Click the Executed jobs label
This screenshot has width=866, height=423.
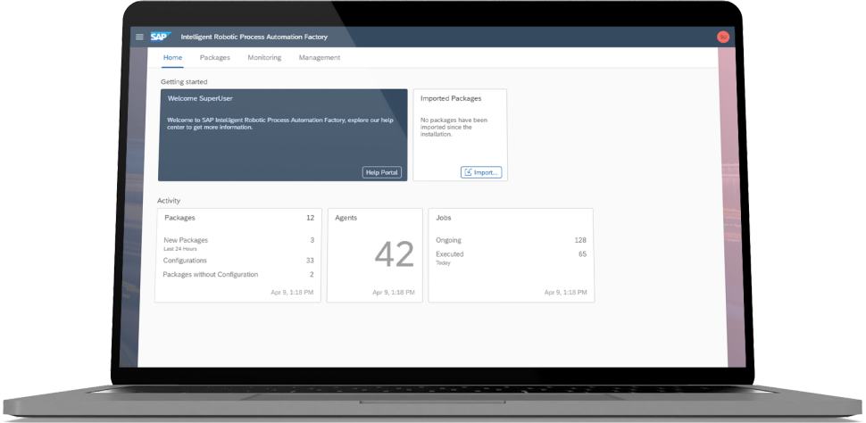pos(450,254)
